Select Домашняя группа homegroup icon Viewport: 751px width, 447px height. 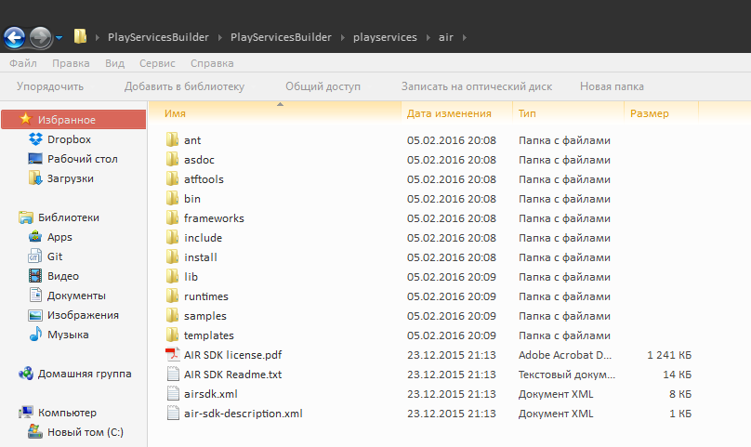point(26,374)
